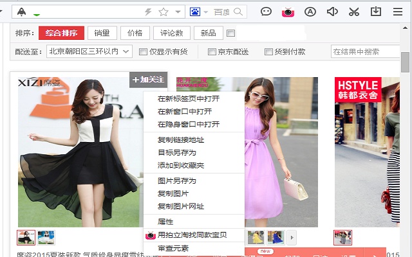Sort by 综合排序

coord(62,33)
